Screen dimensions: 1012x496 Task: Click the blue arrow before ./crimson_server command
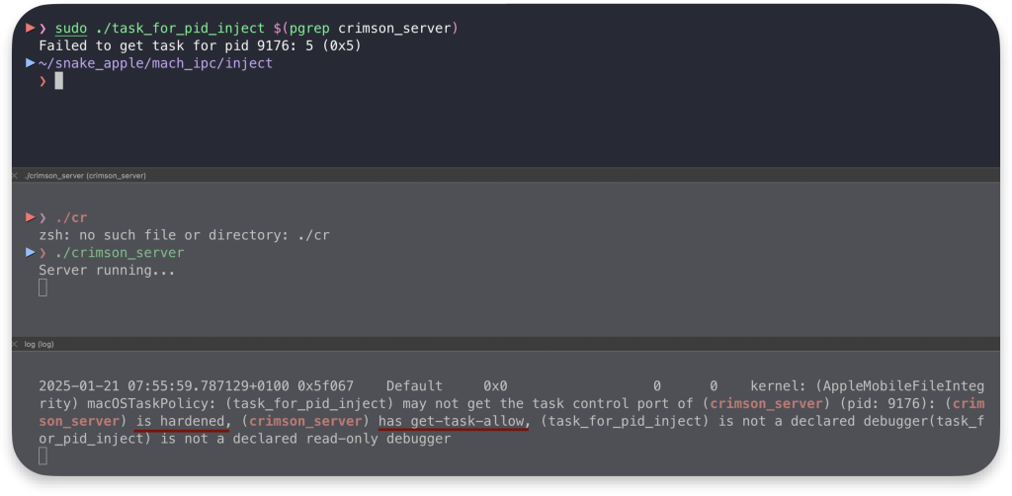click(x=31, y=252)
